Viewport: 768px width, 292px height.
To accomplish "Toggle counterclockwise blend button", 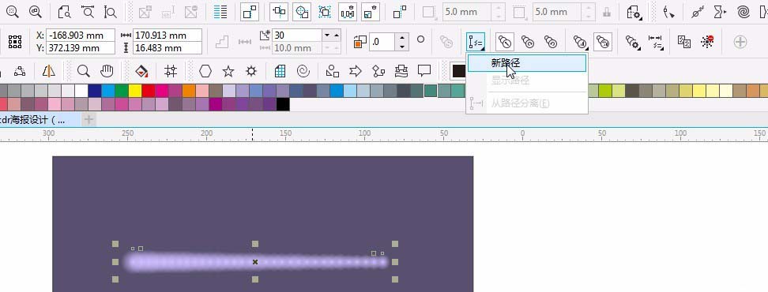I will 551,42.
